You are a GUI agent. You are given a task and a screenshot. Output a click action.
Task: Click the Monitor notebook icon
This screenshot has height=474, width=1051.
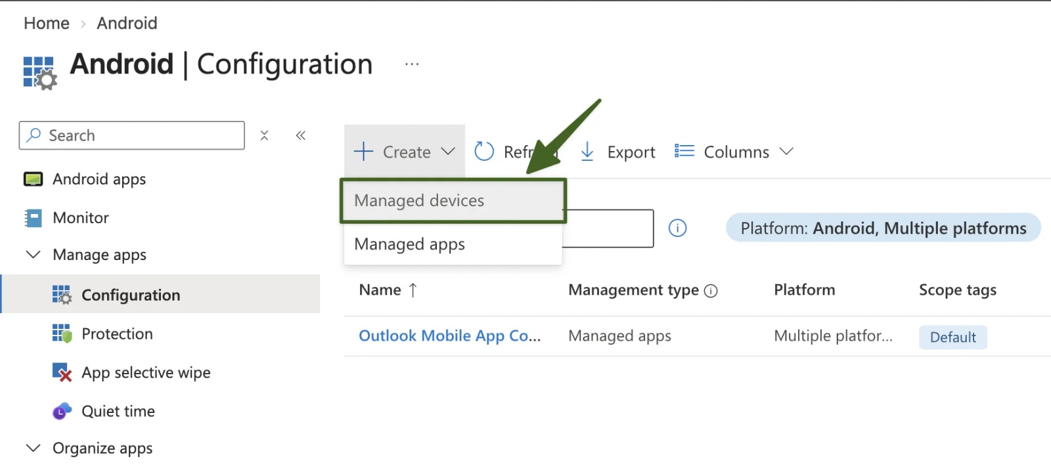pyautogui.click(x=33, y=218)
